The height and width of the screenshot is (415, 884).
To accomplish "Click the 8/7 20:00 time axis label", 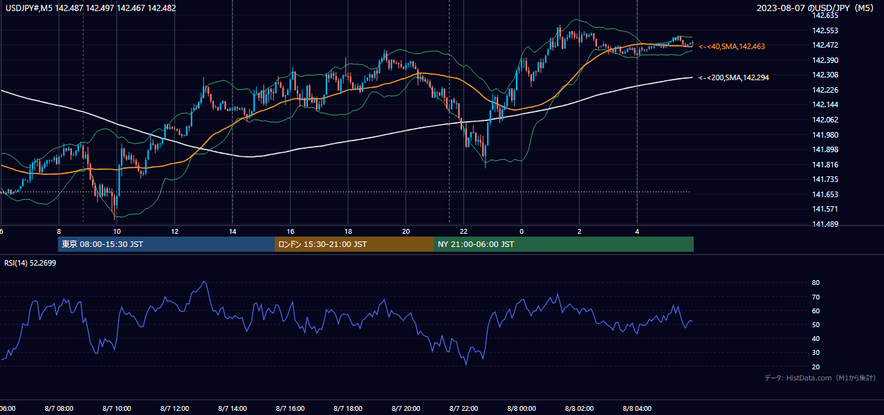I will [406, 409].
